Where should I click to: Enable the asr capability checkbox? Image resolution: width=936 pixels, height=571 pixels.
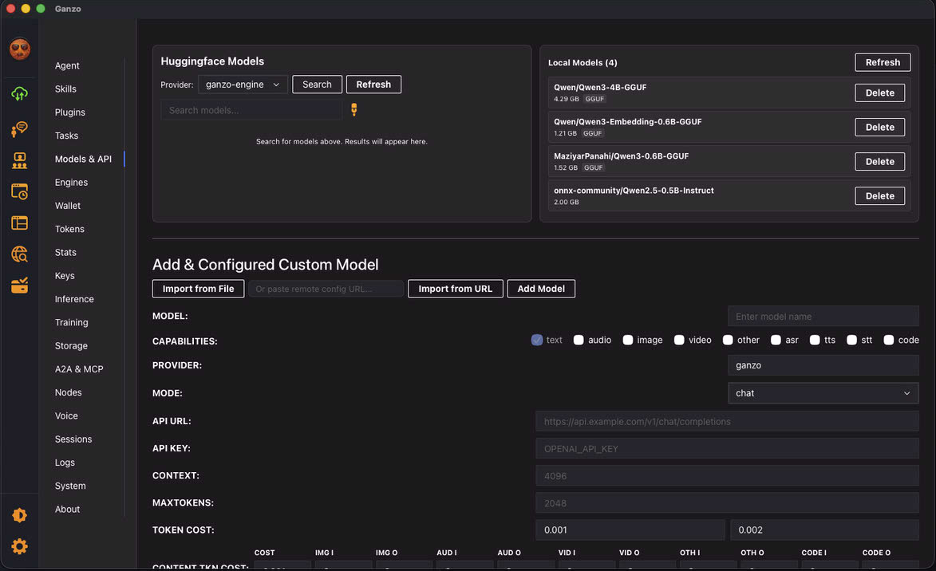click(x=776, y=340)
